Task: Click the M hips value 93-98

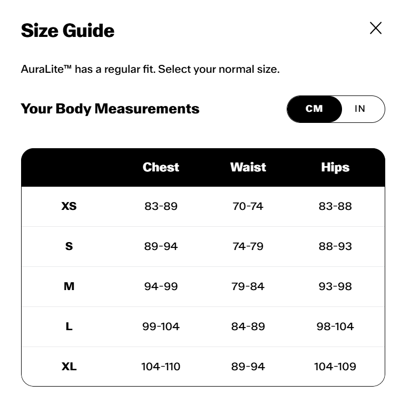Action: coord(335,286)
